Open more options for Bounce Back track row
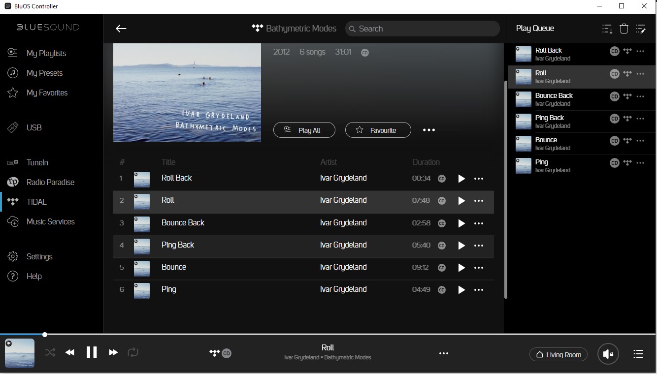Screen dimensions: 657x374 click(479, 223)
